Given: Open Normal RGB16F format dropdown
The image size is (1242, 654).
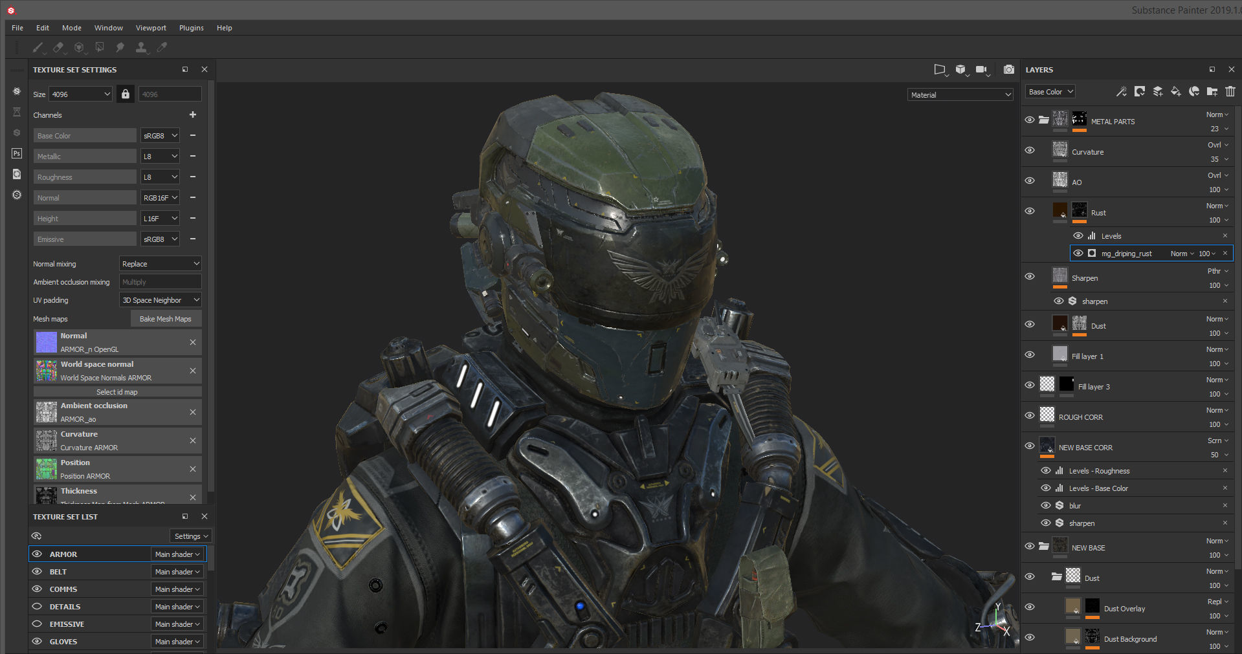Looking at the screenshot, I should tap(160, 198).
